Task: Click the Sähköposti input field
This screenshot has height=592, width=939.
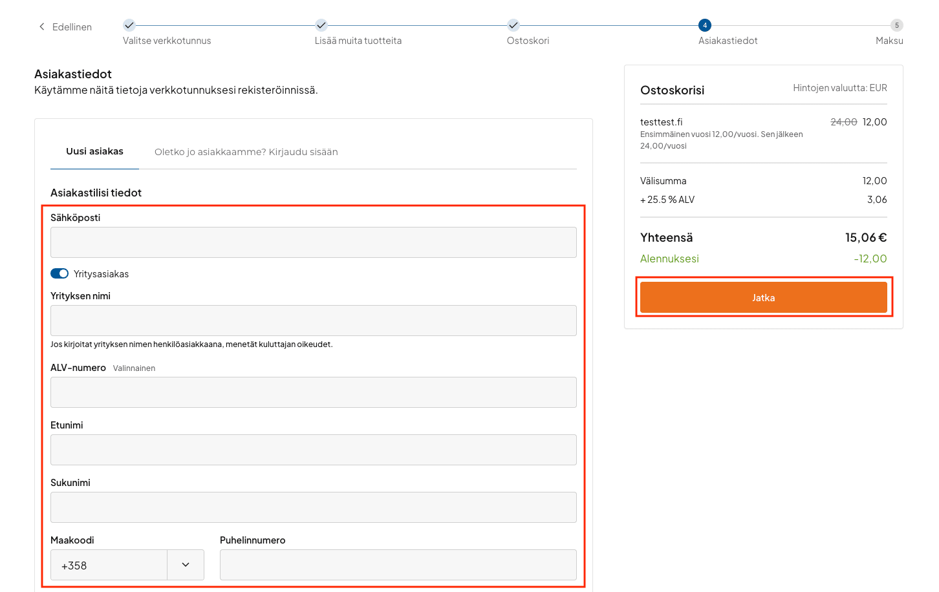Action: tap(313, 242)
